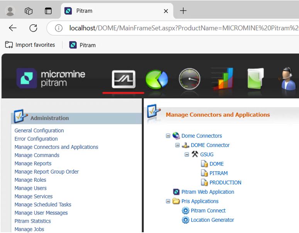Screen dimensions: 299x233
Task: Select the PRODUCTION item in the tree
Action: (x=225, y=182)
